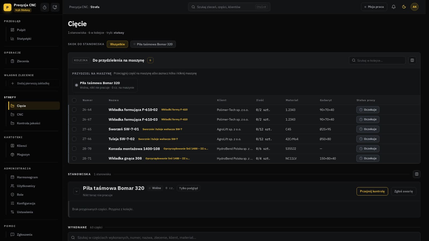Click the Piła taśmowa Bomar 320 machine assign card
Viewport: 429px width, 241px height.
(105, 85)
